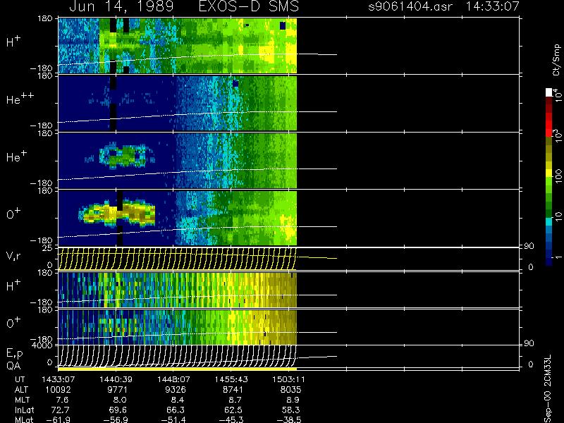Click the '90' right-axis label beside E,p panel

(529, 344)
